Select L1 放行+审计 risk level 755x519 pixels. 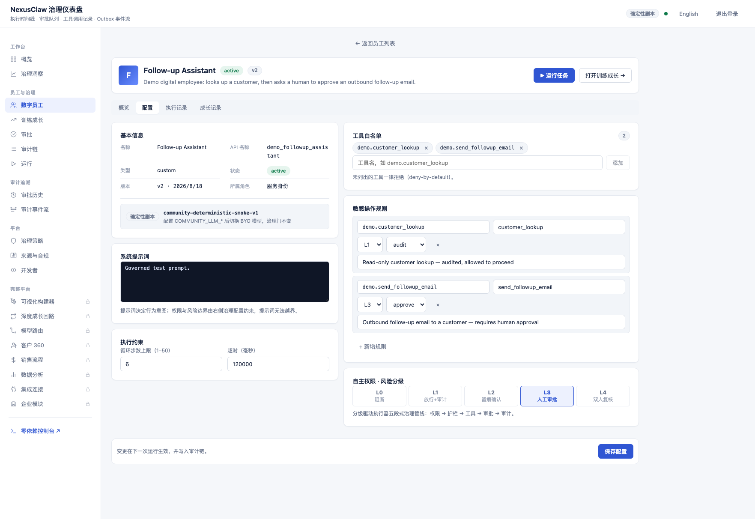[435, 396]
